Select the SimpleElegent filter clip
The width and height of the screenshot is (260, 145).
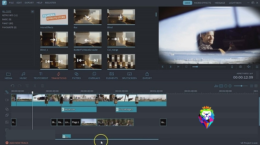[126, 110]
